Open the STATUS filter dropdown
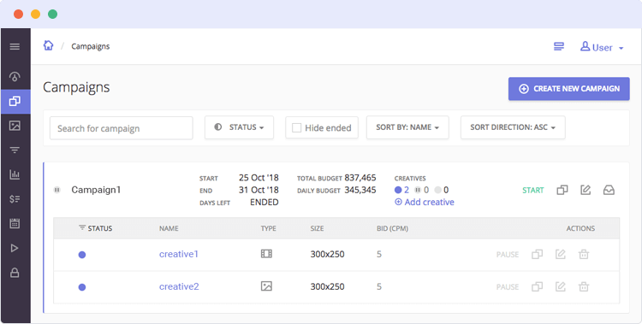This screenshot has height=324, width=642. (239, 127)
